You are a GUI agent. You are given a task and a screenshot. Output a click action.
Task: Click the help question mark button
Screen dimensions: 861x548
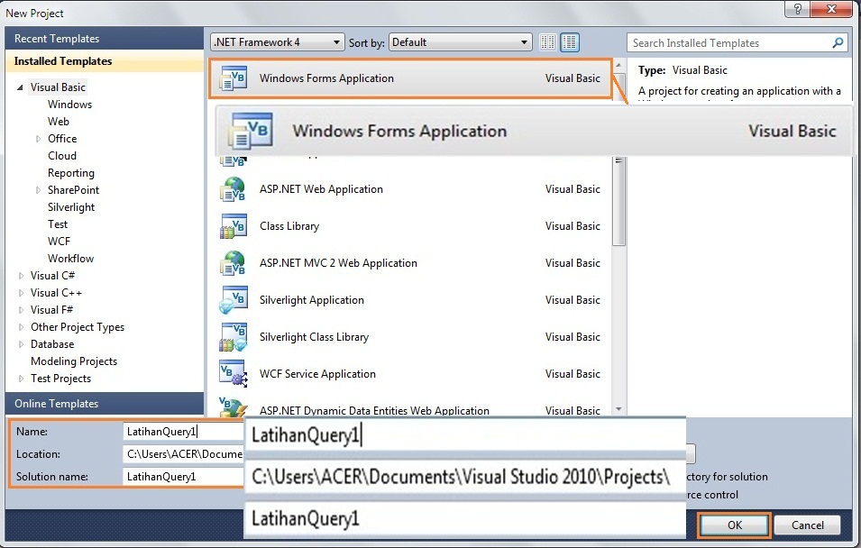798,8
